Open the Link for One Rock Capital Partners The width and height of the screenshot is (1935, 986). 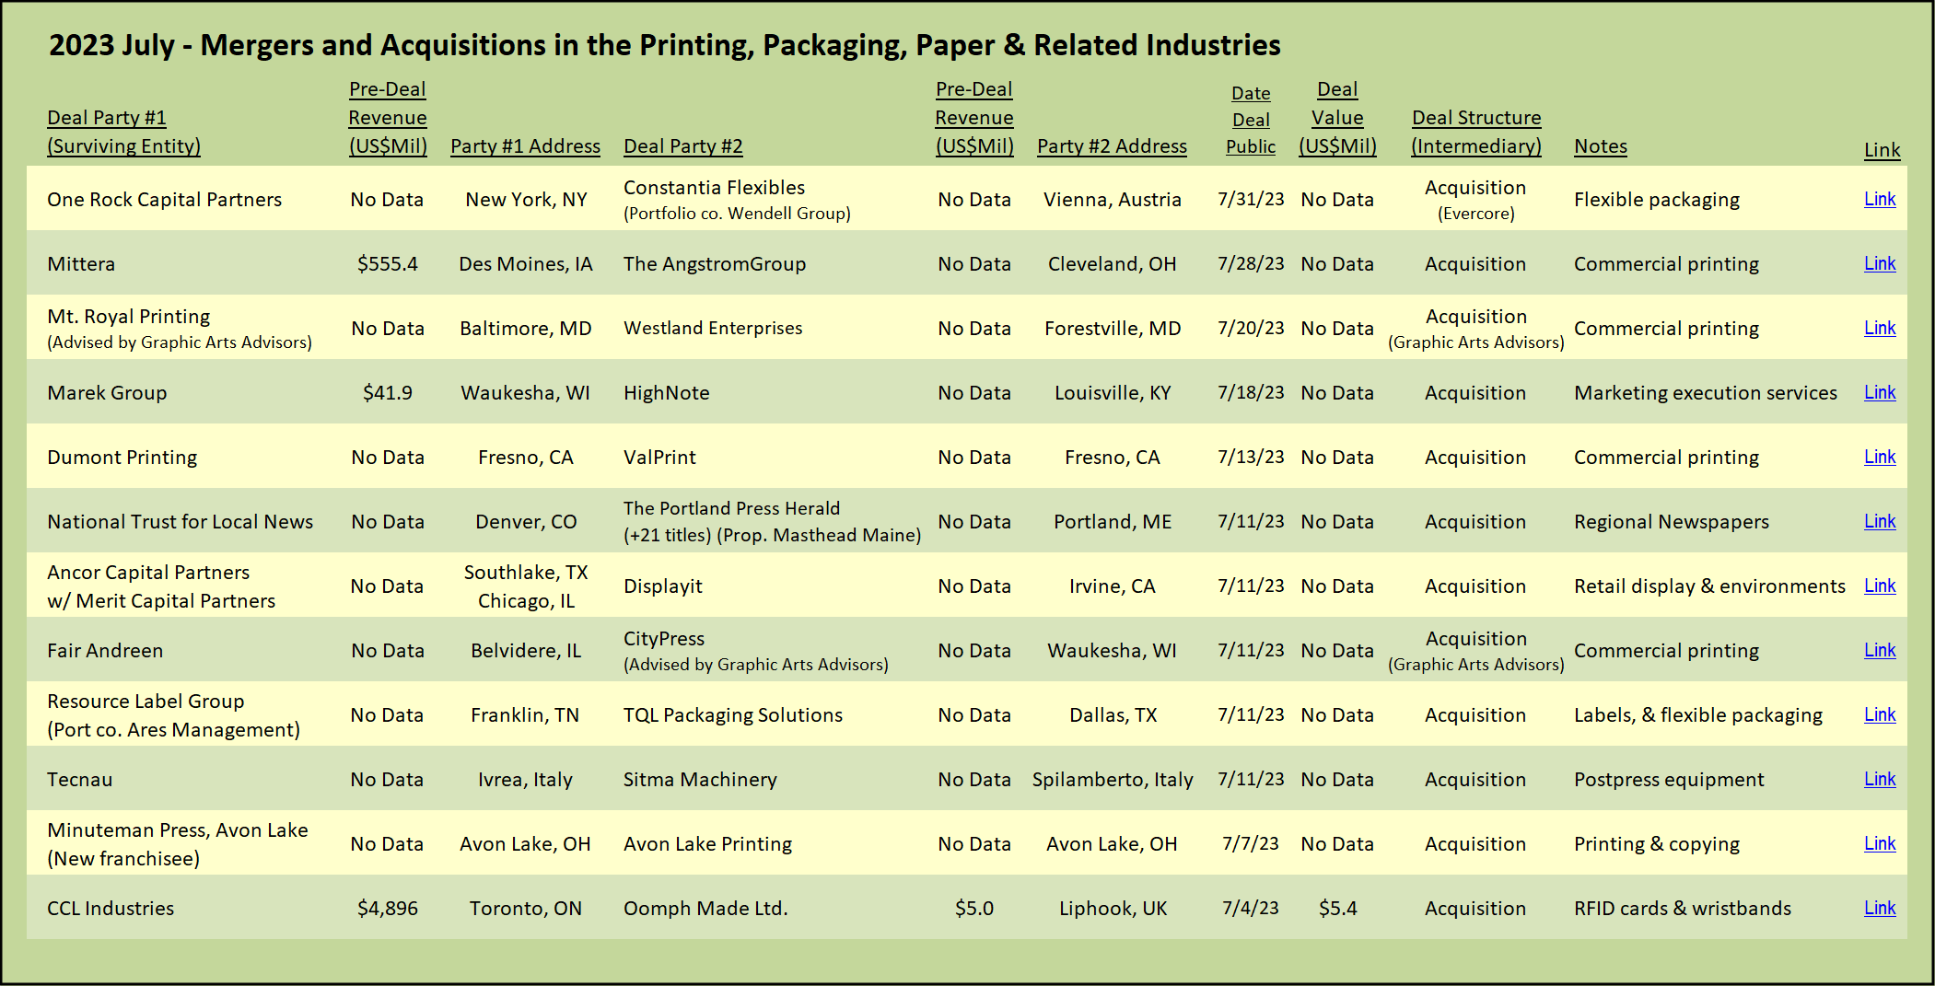(x=1879, y=199)
